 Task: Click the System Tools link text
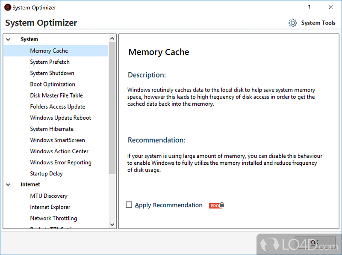pos(318,23)
